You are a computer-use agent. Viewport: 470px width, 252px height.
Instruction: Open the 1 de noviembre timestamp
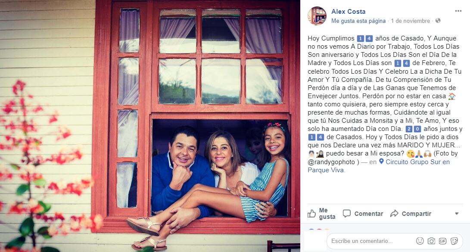[411, 21]
